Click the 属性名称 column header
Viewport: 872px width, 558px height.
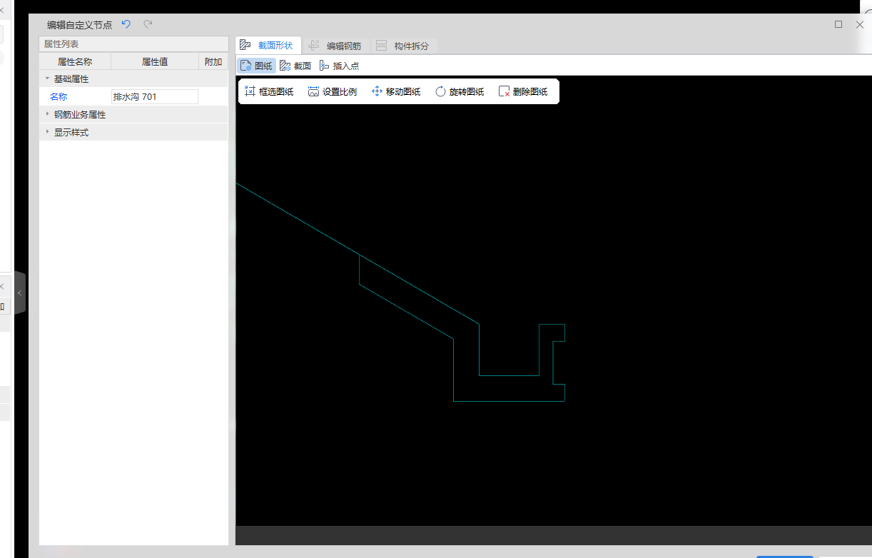(75, 62)
